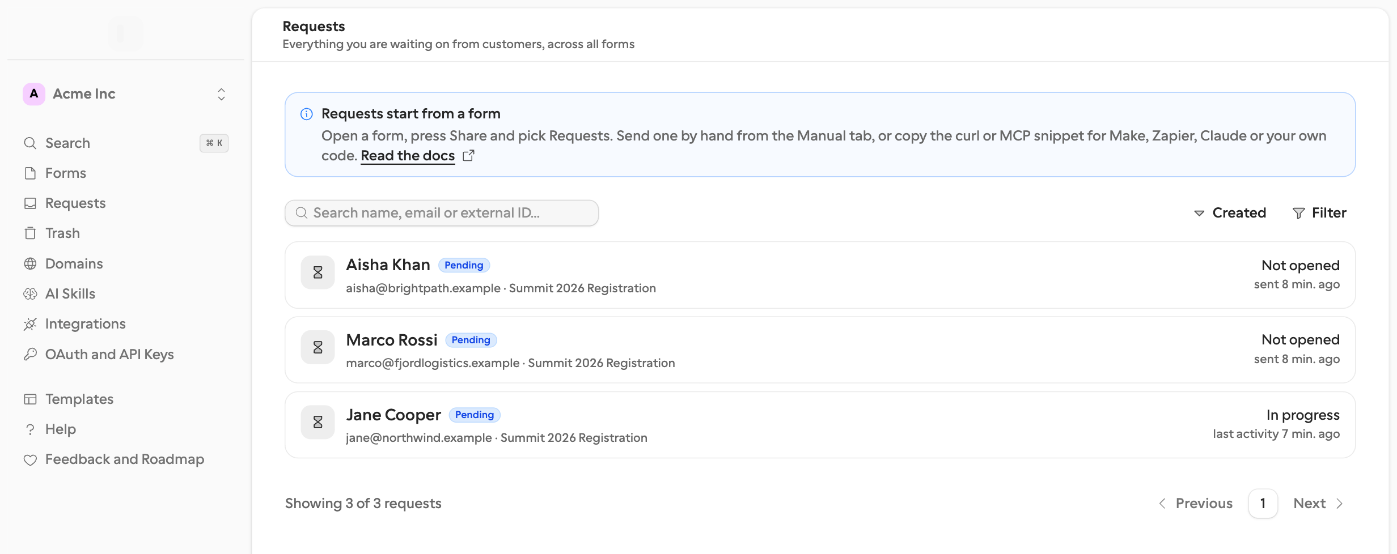Click Showing 3 of 3 requests text
Image resolution: width=1397 pixels, height=554 pixels.
[x=363, y=504]
